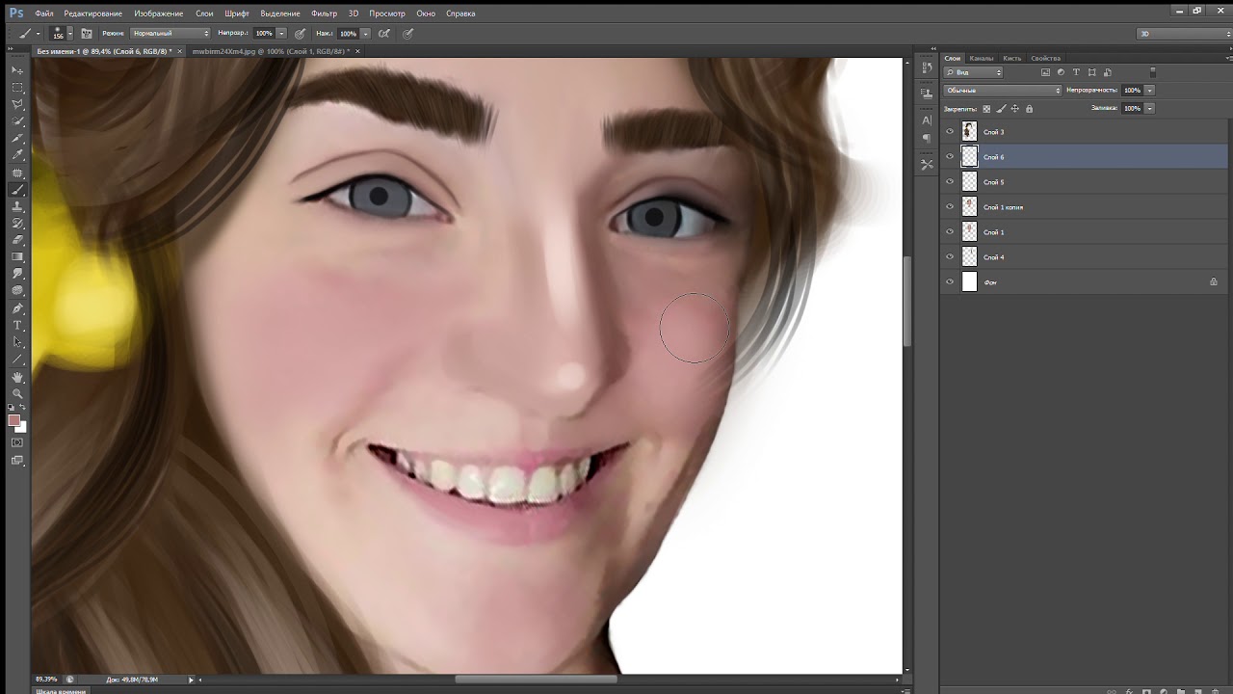Choose the Eraser tool
This screenshot has width=1233, height=694.
click(17, 240)
